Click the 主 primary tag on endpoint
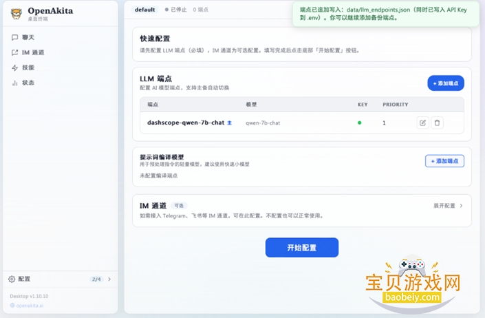Viewport: 485px width, 318px height. point(230,123)
